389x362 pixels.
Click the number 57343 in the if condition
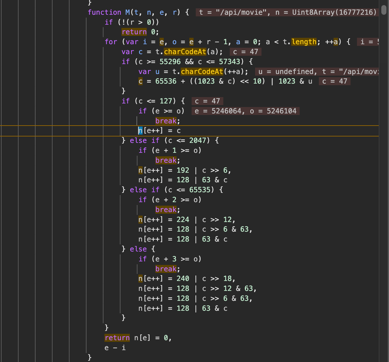229,62
